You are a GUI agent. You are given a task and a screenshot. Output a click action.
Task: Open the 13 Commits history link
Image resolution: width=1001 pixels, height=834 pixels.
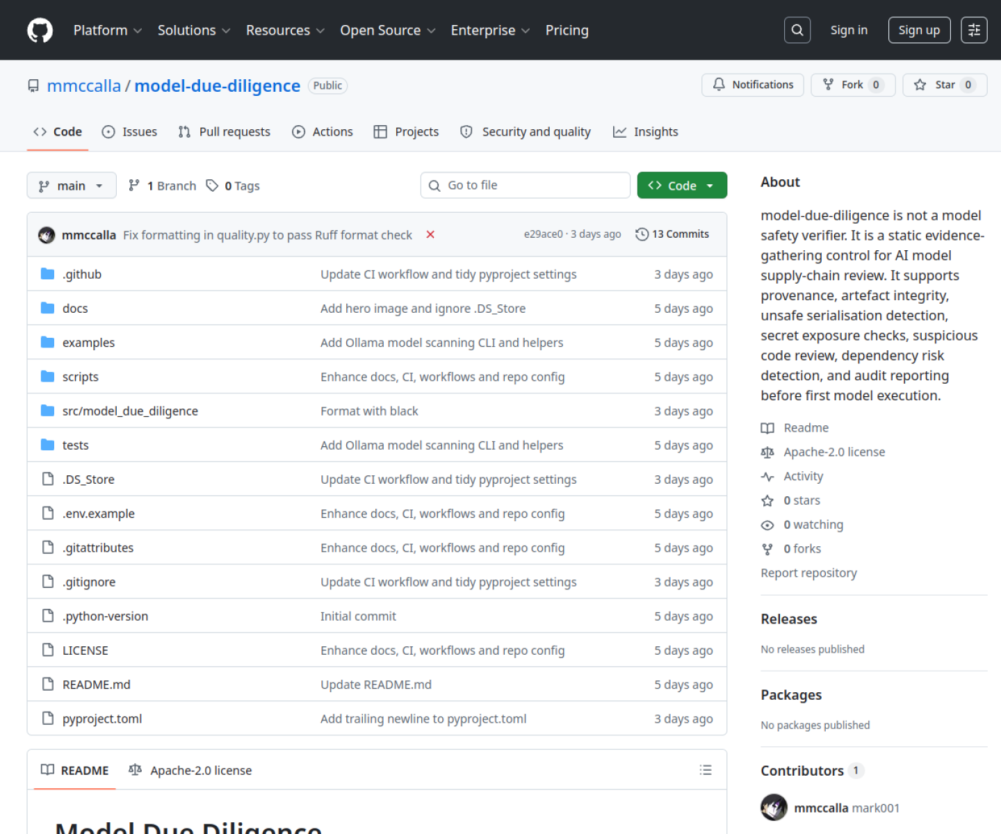point(672,234)
